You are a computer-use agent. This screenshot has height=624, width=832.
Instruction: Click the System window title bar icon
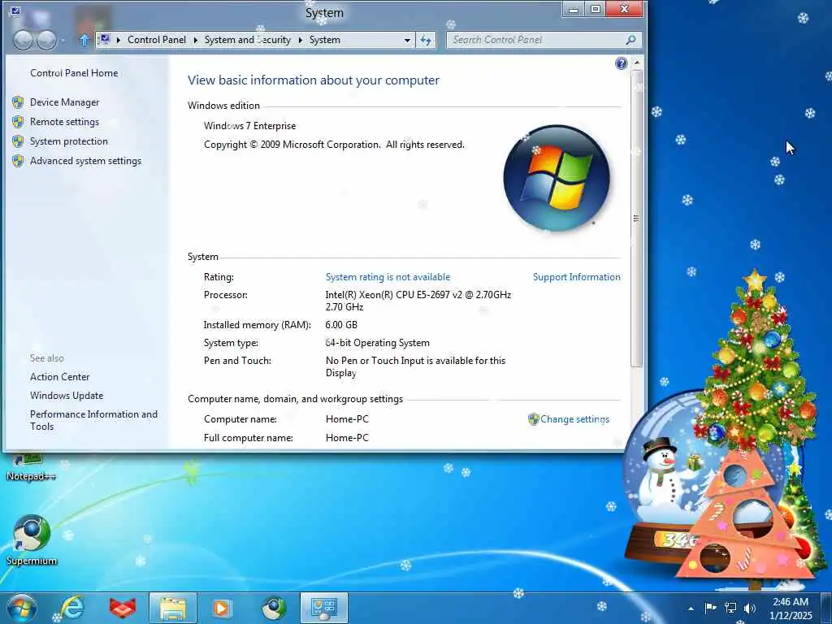pyautogui.click(x=15, y=10)
